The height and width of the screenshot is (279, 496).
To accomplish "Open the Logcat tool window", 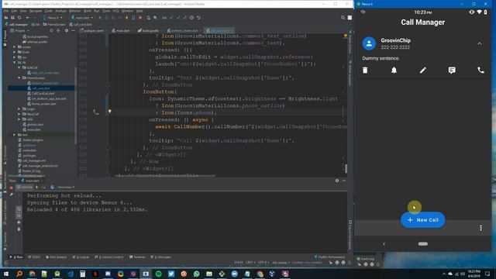I will tap(81, 257).
